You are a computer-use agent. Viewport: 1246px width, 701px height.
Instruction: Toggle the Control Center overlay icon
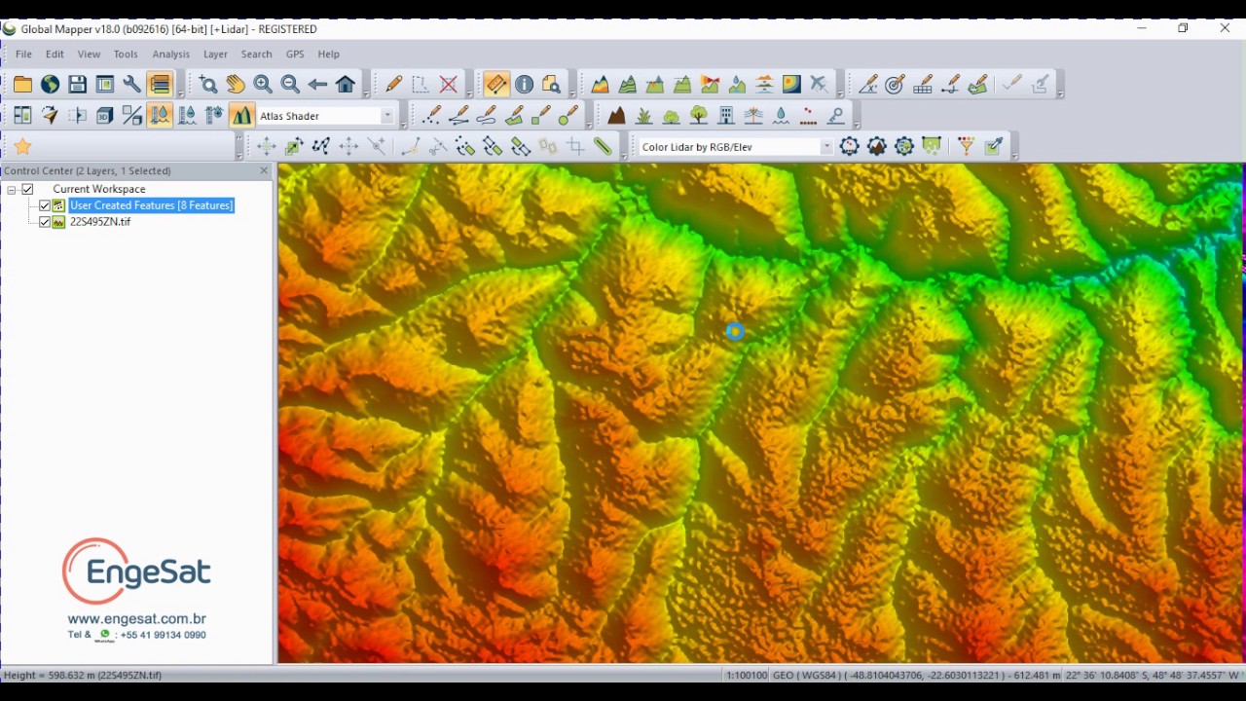(x=160, y=85)
